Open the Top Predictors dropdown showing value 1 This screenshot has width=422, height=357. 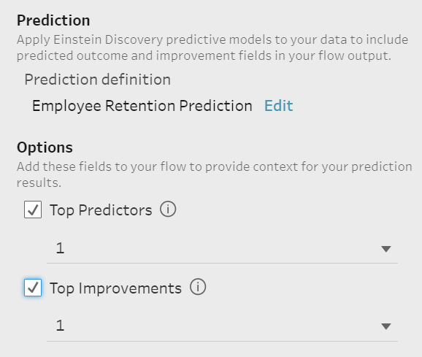(x=222, y=247)
